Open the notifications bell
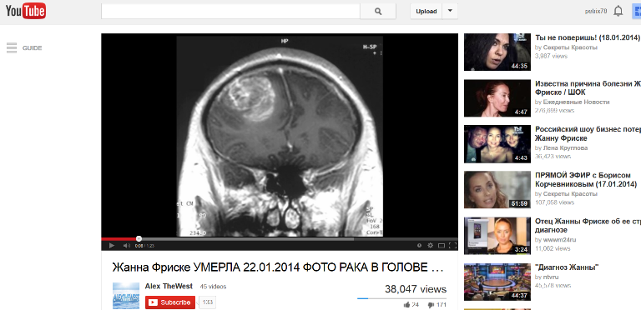This screenshot has height=310, width=641. coord(618,12)
